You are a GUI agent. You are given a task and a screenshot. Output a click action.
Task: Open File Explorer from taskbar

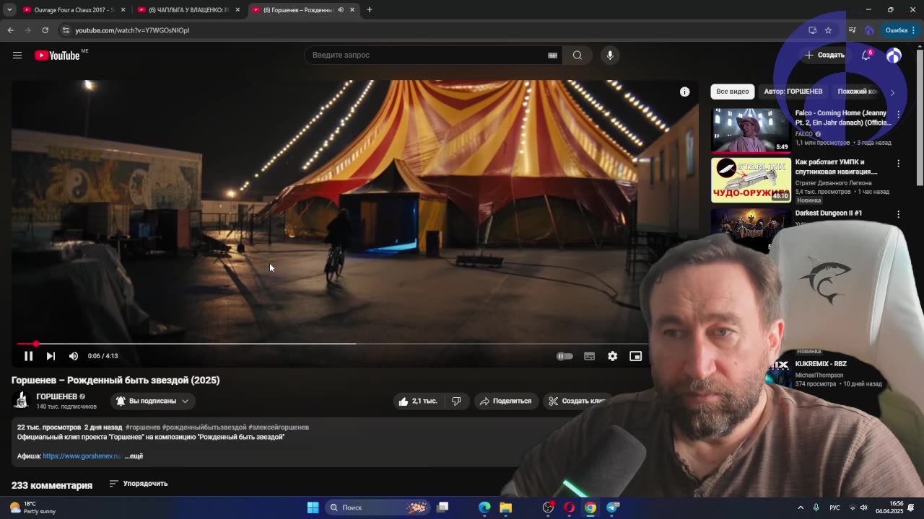point(506,507)
